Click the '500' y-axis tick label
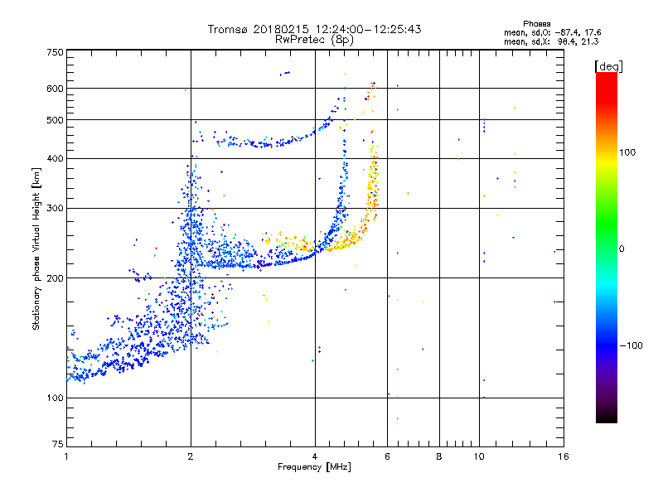 click(x=56, y=120)
